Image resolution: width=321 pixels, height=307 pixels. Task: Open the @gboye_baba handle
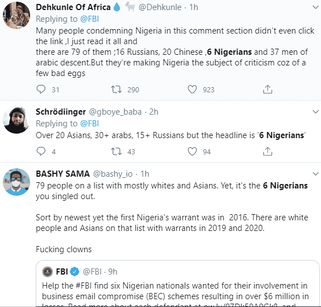[x=115, y=112]
